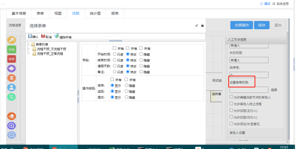
Task: Set 结束时间 to 只读
Action: [115, 60]
